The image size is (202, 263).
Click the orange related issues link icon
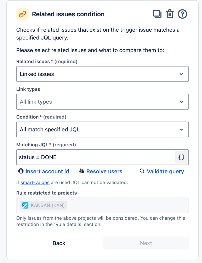(22, 14)
